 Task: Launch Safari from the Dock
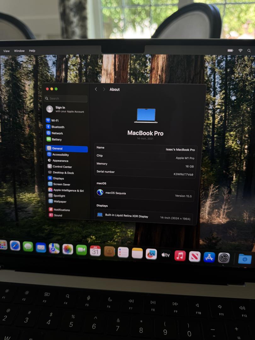pyautogui.click(x=15, y=246)
